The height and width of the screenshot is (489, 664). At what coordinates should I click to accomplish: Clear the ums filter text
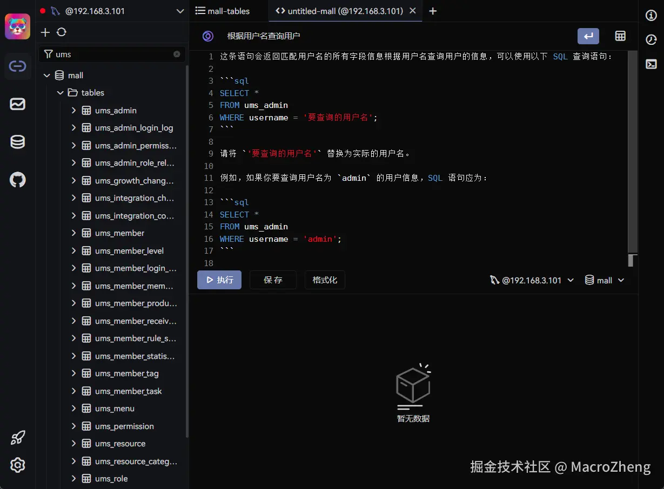click(x=177, y=54)
